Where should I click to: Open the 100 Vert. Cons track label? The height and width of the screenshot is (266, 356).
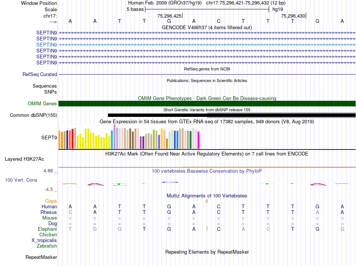21,180
